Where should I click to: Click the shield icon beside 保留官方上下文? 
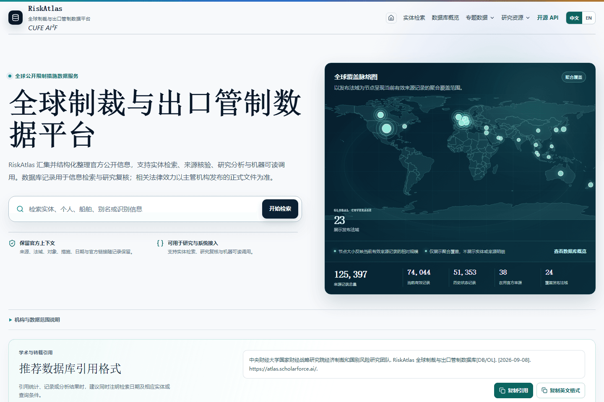[12, 243]
